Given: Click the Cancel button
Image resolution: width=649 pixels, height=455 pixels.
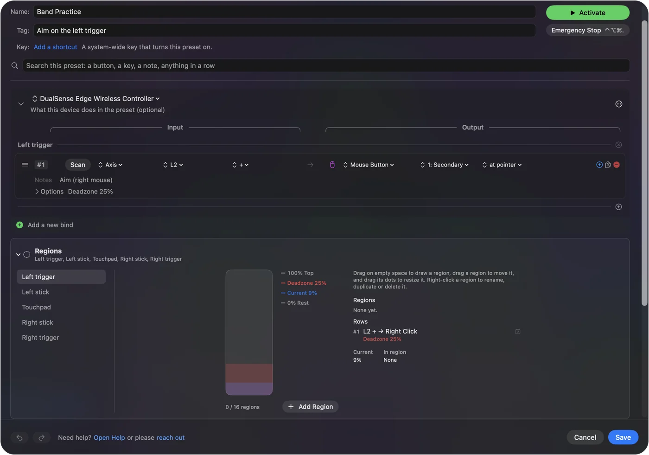Looking at the screenshot, I should coord(585,437).
